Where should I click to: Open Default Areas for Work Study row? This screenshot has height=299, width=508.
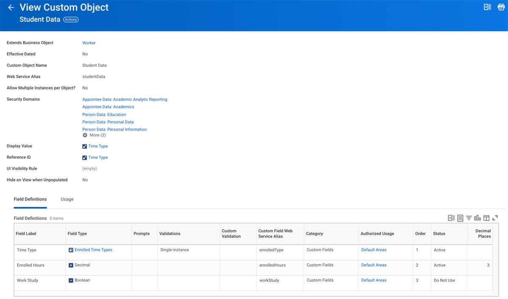(x=374, y=280)
